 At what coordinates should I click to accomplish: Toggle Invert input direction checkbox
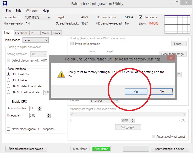(72, 44)
